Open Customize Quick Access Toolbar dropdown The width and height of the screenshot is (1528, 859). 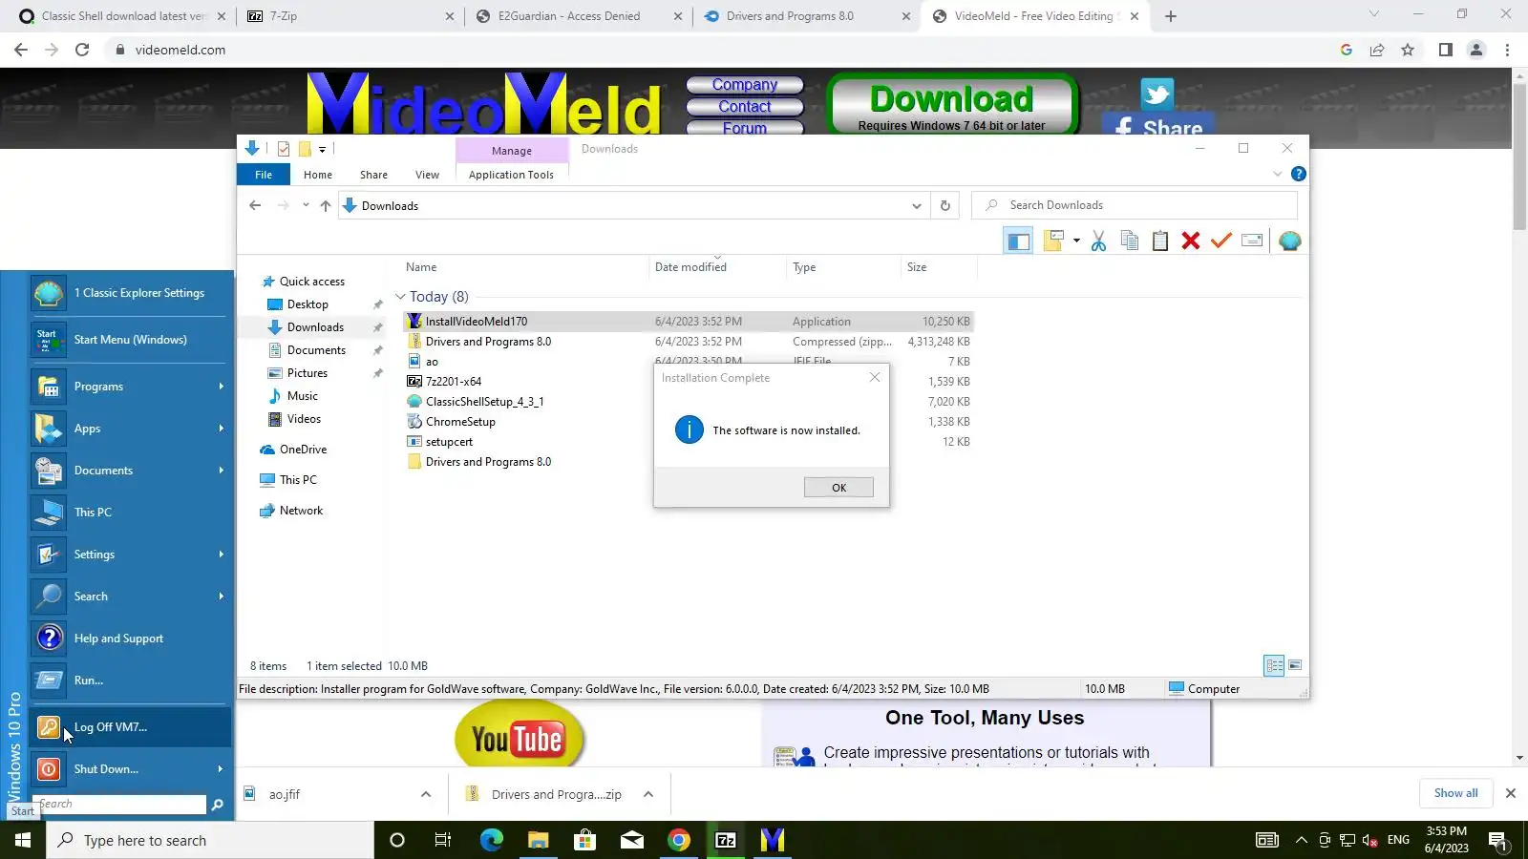click(x=323, y=149)
